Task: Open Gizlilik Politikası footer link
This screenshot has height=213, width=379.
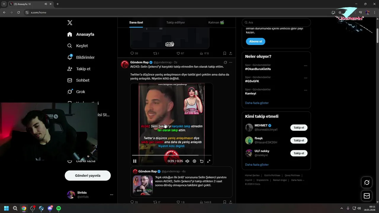Action: [x=272, y=175]
